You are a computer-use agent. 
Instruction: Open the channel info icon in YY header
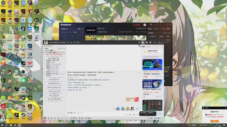[78, 43]
